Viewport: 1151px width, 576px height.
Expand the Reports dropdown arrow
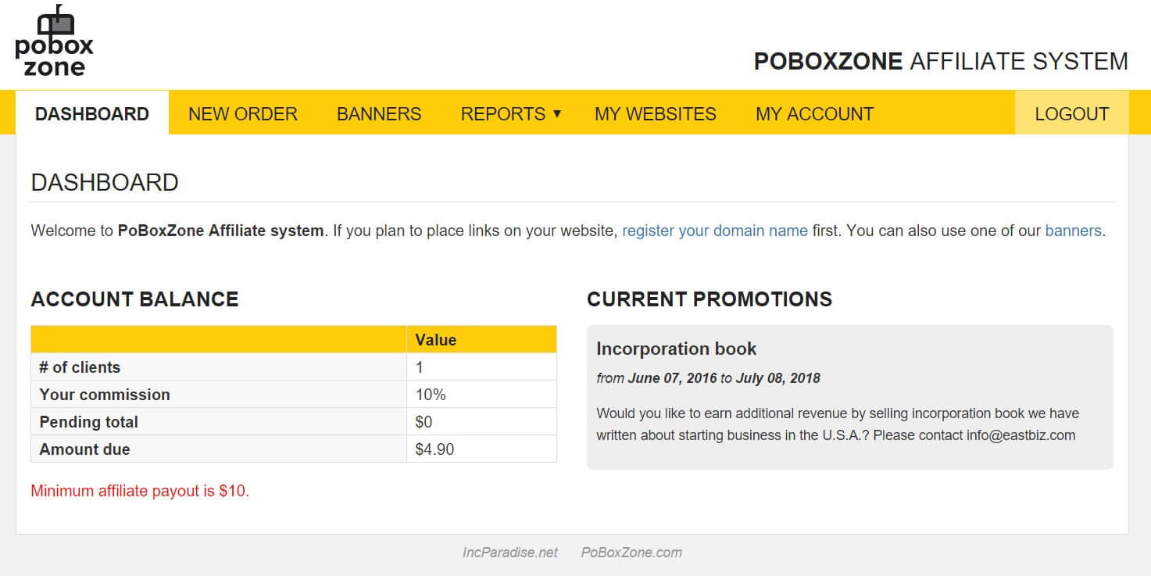(557, 113)
